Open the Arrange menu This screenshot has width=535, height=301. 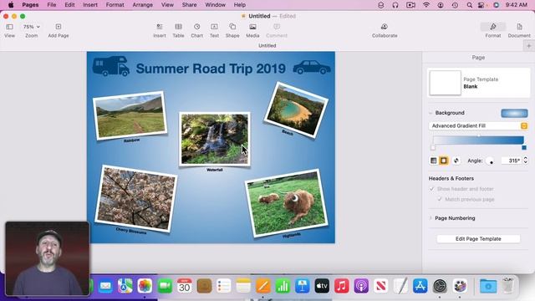coord(143,5)
